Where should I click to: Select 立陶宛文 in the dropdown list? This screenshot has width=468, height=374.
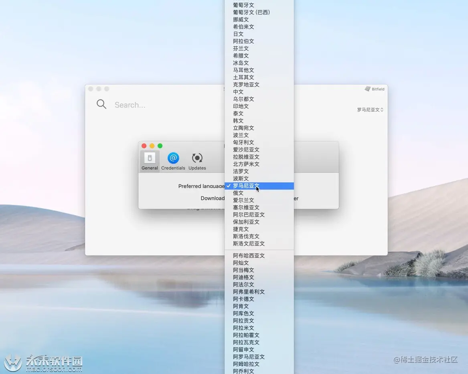(x=259, y=128)
